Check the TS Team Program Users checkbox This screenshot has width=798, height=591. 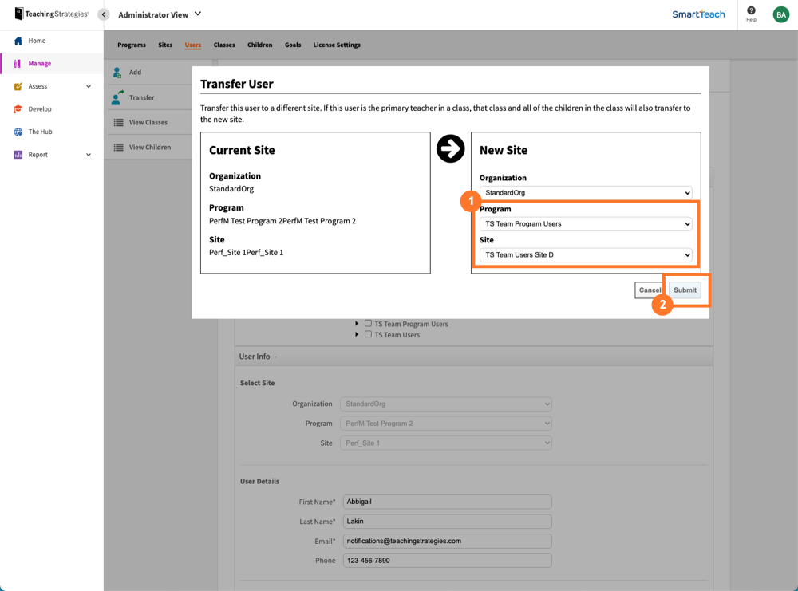coord(367,324)
